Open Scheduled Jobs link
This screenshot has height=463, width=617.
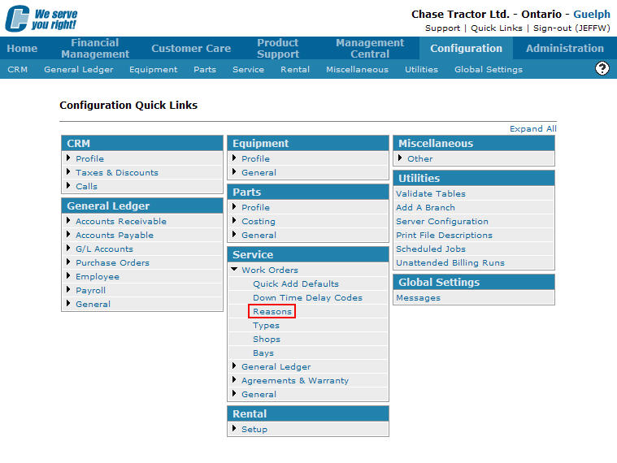point(431,249)
